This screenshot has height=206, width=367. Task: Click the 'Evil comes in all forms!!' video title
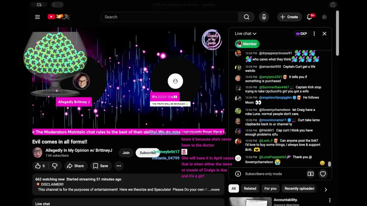60,142
